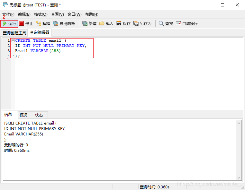Viewport: 245px width, 190px height.
Task: Click the 导出向导 button label
Action: (67, 23)
